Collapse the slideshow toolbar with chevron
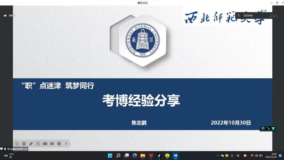The image size is (284, 160). 66,144
